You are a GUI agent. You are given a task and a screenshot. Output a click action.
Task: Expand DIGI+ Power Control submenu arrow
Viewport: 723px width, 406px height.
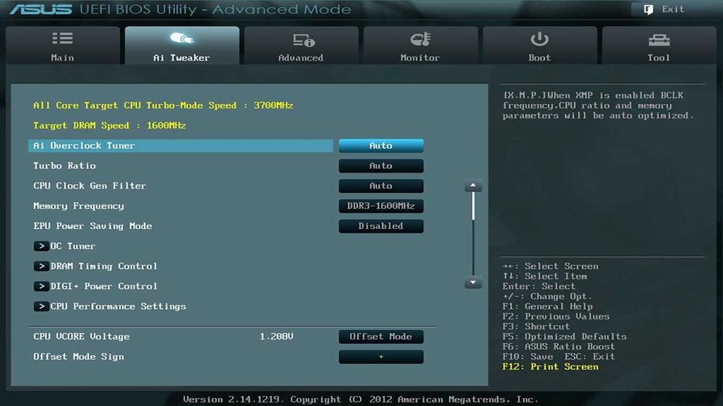(41, 286)
